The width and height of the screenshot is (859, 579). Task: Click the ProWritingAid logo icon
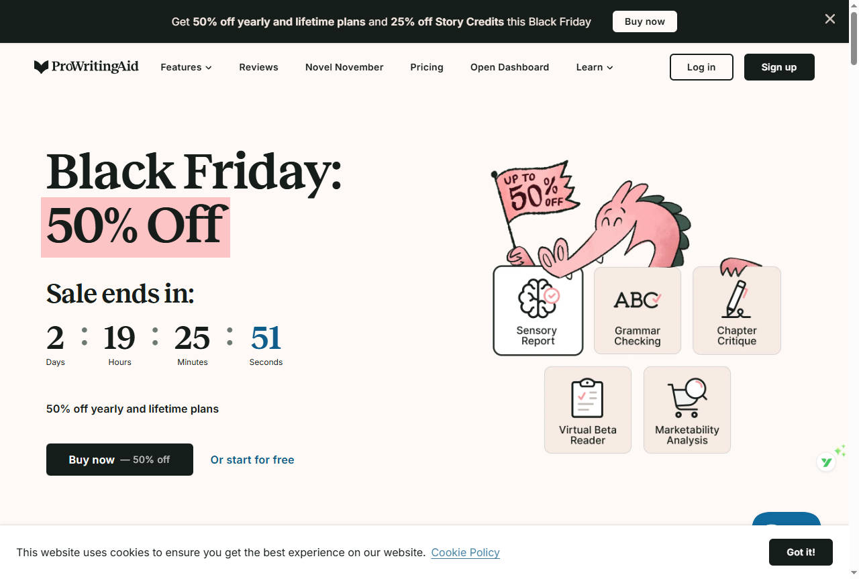pyautogui.click(x=42, y=67)
